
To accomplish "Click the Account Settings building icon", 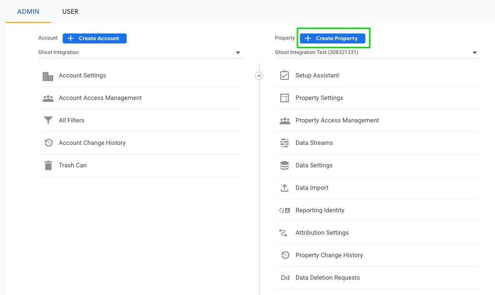I will click(x=48, y=76).
